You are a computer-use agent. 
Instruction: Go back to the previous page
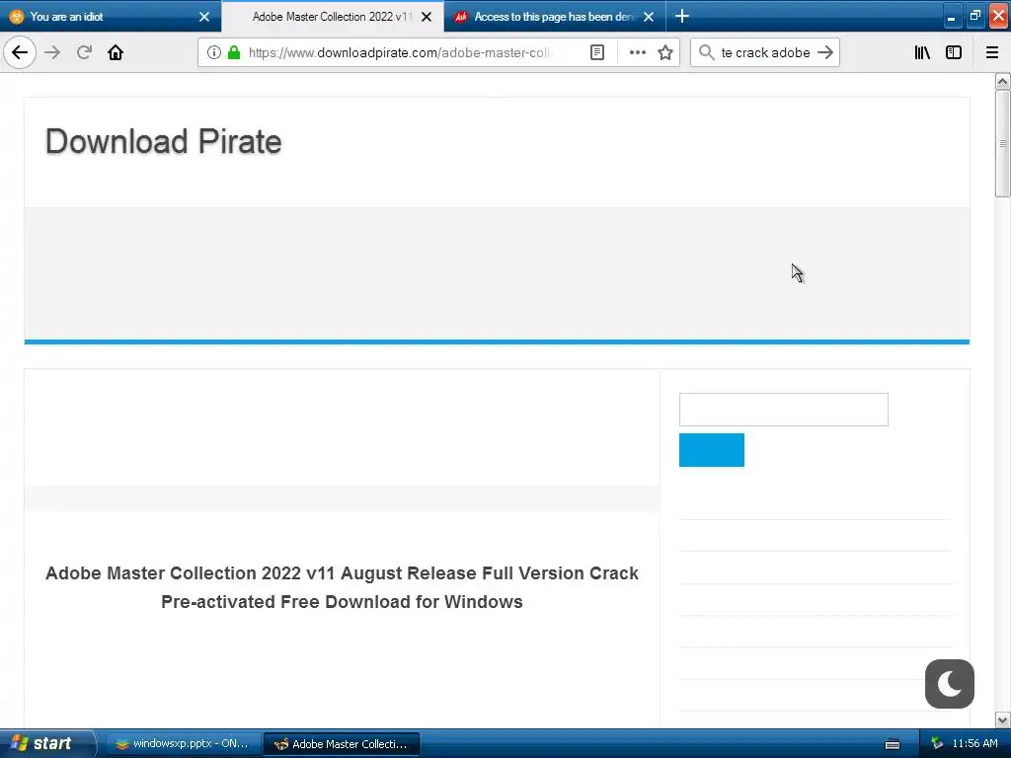(20, 52)
